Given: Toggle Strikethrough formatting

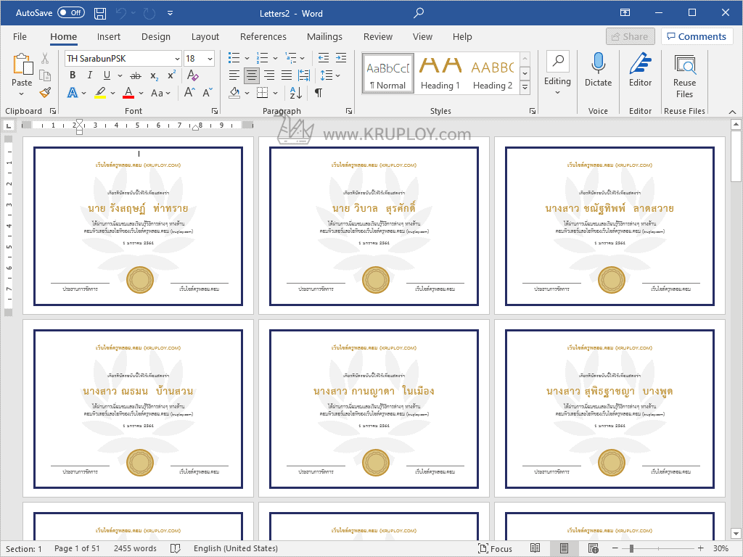Looking at the screenshot, I should (x=136, y=75).
